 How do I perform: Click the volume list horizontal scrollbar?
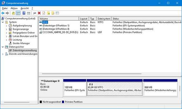(90, 74)
